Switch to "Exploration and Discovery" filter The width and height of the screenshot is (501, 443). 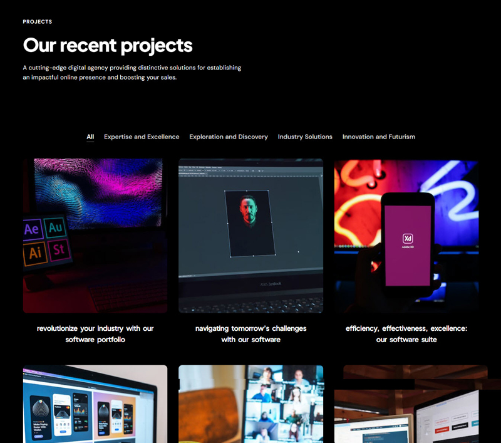(x=229, y=137)
